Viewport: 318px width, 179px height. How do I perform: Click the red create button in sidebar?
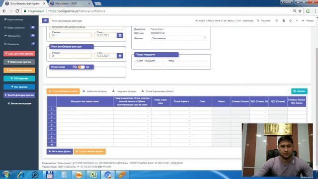[19, 54]
